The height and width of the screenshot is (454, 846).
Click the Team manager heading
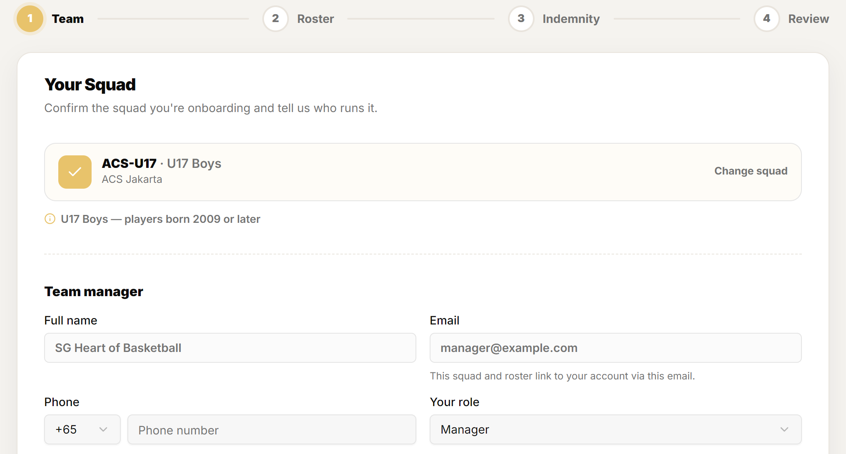[x=94, y=292]
